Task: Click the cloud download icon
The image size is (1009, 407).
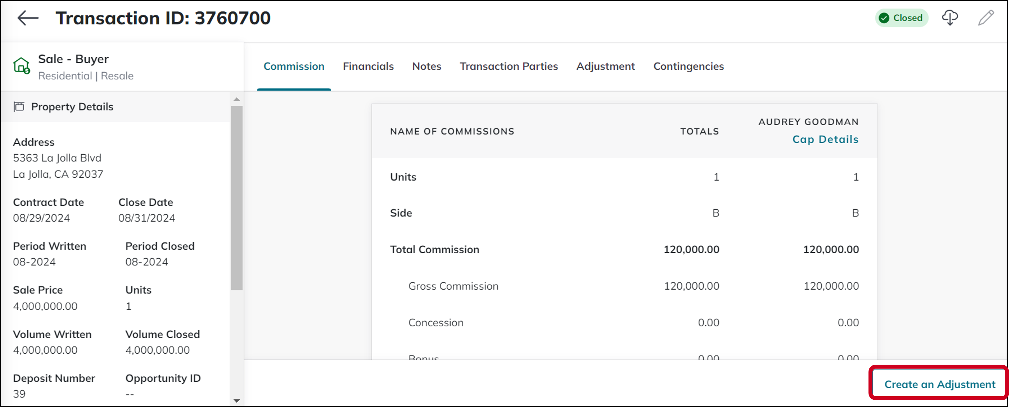Action: coord(949,18)
